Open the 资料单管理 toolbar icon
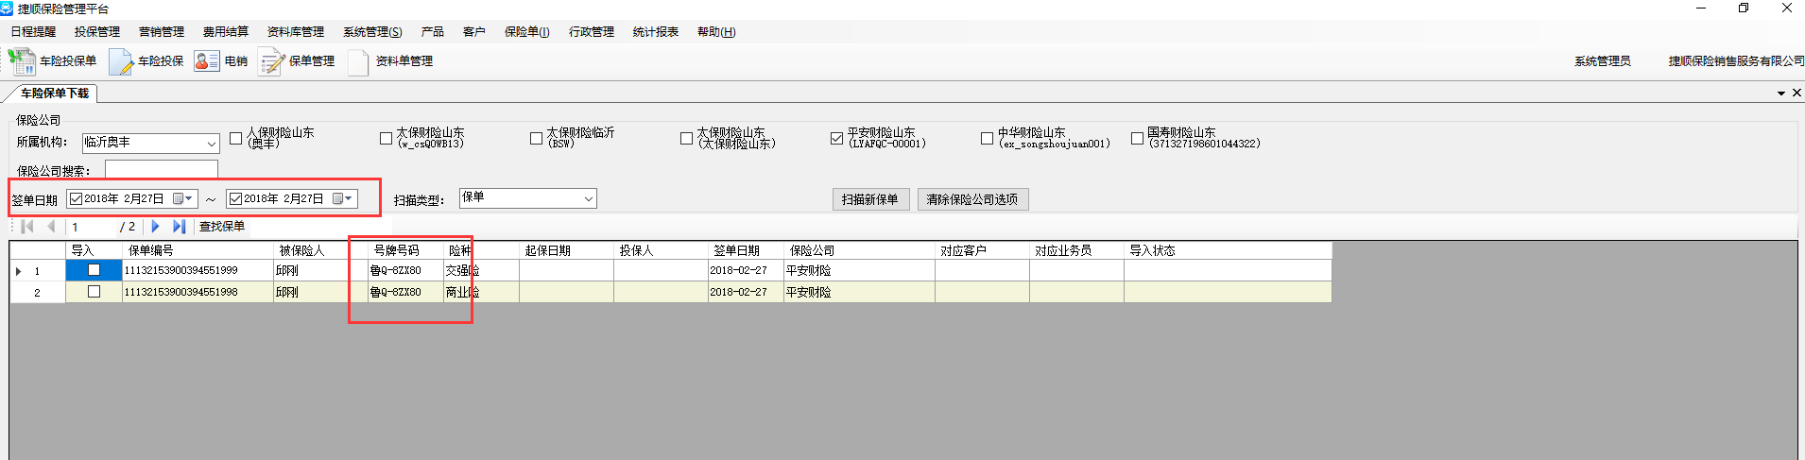This screenshot has height=460, width=1805. pyautogui.click(x=358, y=61)
